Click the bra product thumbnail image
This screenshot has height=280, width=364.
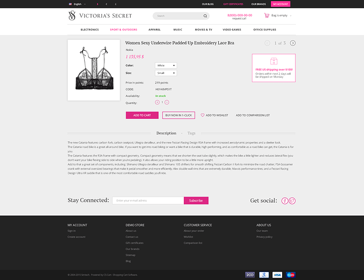(x=94, y=70)
